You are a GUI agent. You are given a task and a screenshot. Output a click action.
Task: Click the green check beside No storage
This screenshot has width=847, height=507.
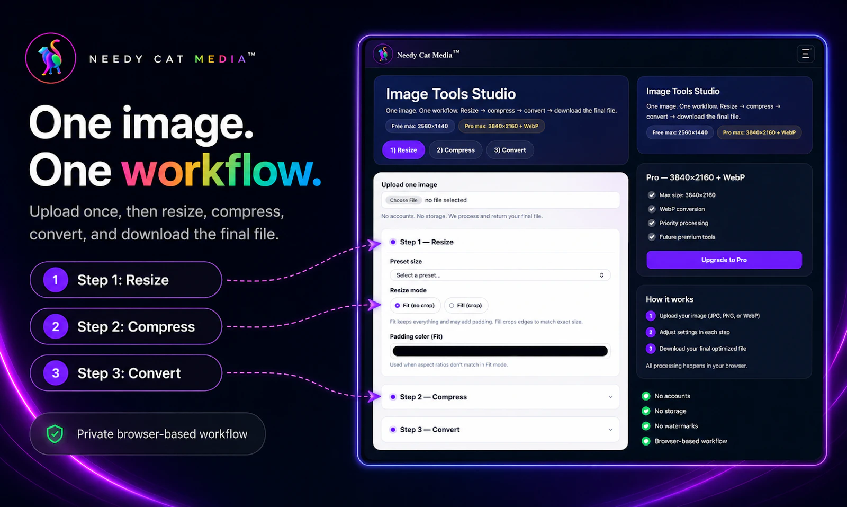tap(646, 411)
